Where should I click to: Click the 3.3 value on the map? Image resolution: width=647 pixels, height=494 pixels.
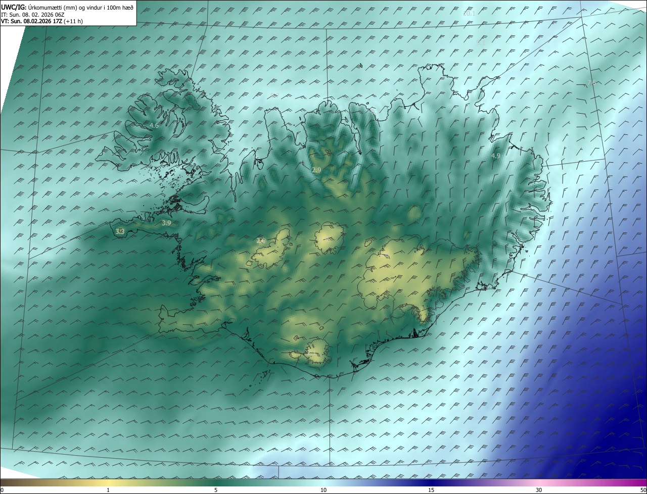point(120,231)
